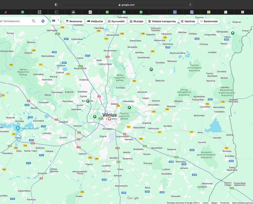This screenshot has height=204, width=253.
Task: Click the green flag marker near Vilkinė
Action: pos(233,33)
